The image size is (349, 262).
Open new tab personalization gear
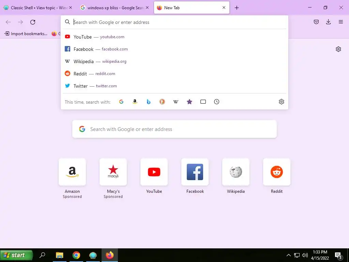pyautogui.click(x=338, y=49)
